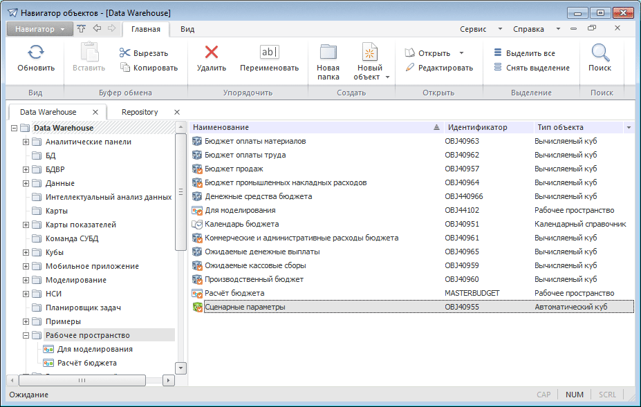
Task: Click cube icon of Производственный бюджет
Action: [197, 279]
